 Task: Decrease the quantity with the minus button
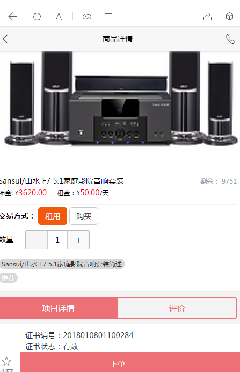click(x=37, y=240)
